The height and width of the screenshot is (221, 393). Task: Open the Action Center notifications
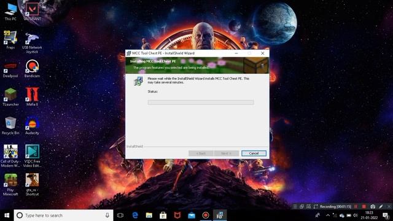point(386,215)
